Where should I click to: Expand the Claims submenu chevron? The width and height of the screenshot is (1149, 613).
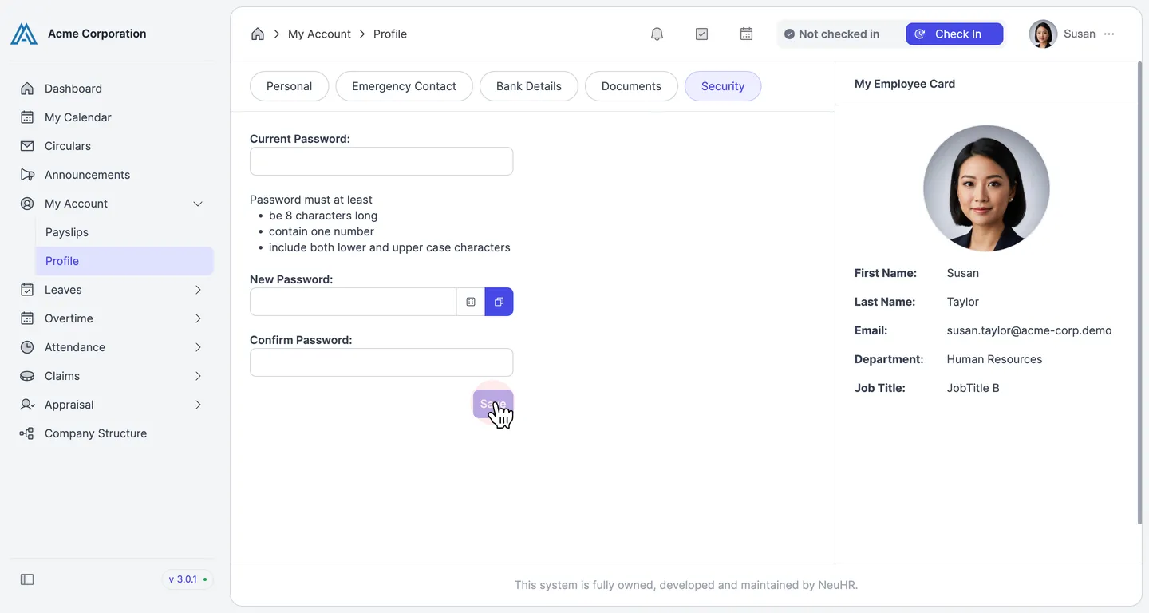point(198,376)
